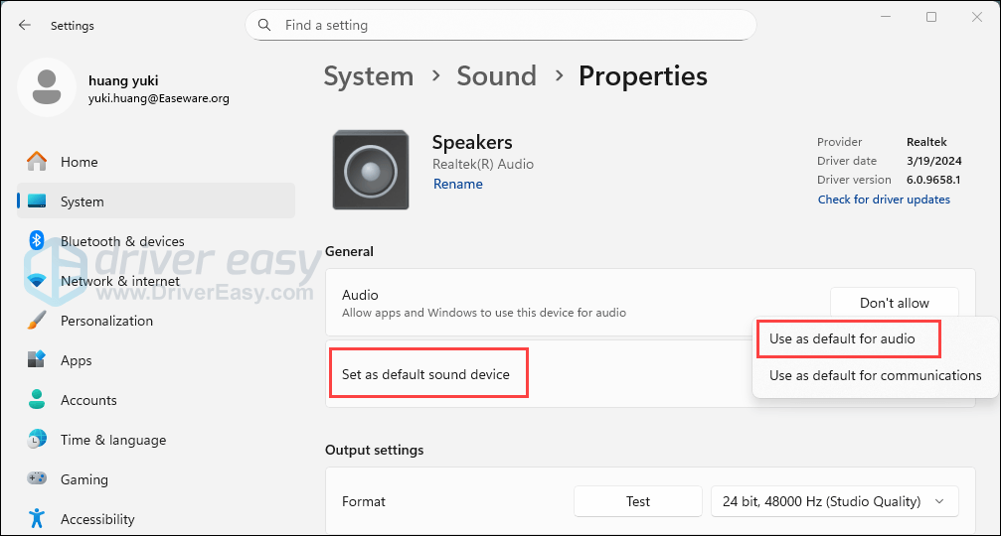Select Use as default for communications
1001x536 pixels.
tap(875, 375)
